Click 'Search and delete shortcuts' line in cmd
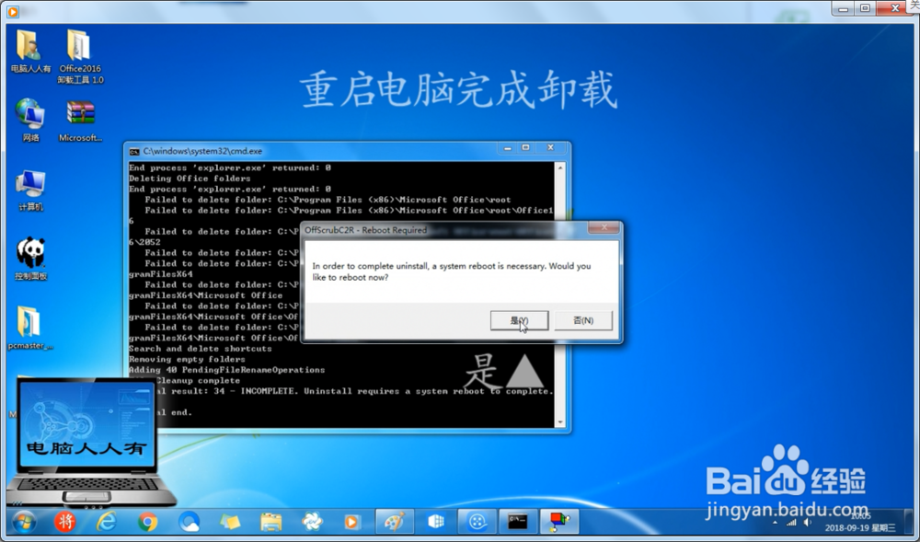Image resolution: width=920 pixels, height=542 pixels. 200,349
